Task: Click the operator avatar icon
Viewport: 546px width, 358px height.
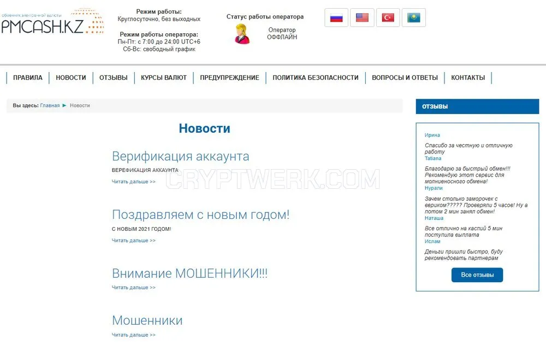Action: click(x=242, y=34)
